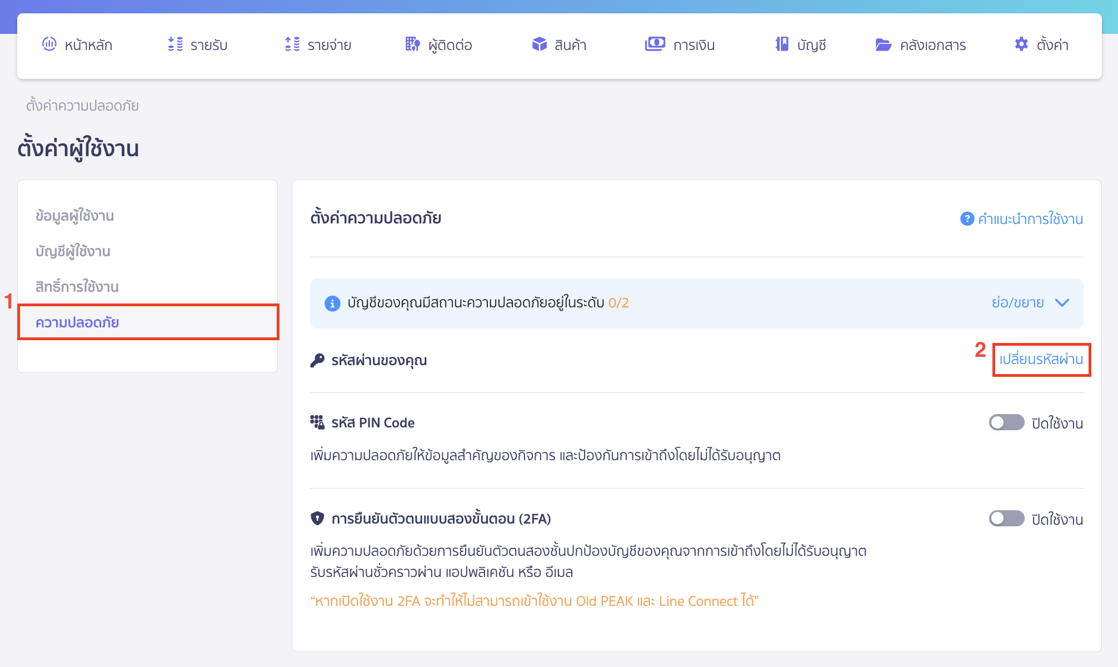
Task: Enable two-factor authentication (2FA) toggle
Action: pos(1006,519)
